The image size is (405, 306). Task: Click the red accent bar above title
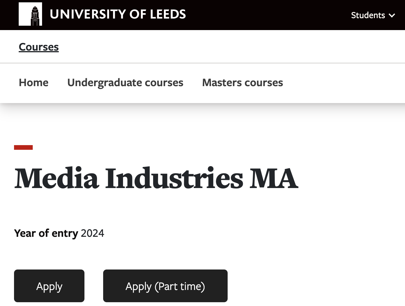tap(23, 147)
